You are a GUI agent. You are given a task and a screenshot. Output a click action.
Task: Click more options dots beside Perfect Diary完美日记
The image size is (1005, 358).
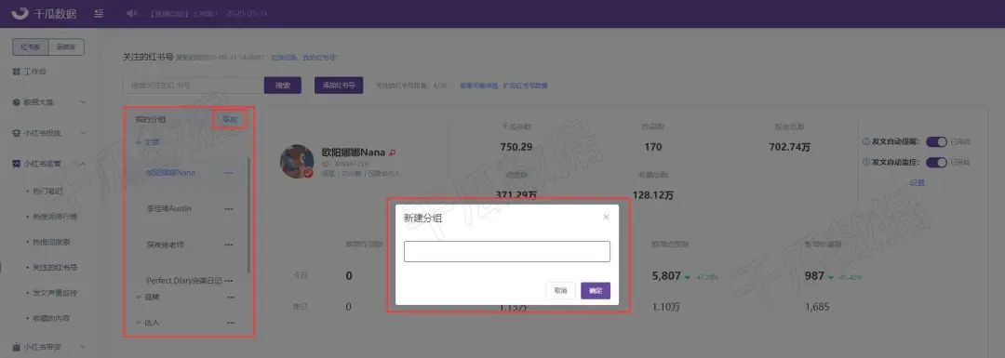pos(229,281)
